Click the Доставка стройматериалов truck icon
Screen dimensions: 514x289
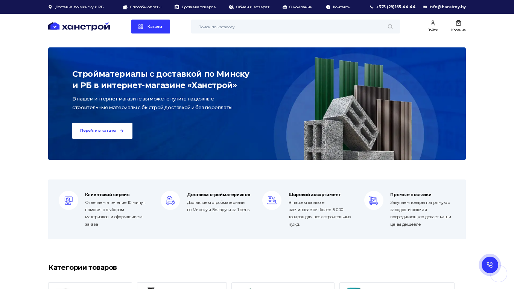[170, 201]
